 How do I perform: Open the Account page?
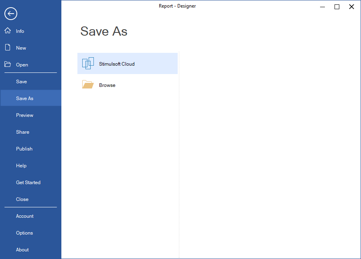click(x=24, y=216)
